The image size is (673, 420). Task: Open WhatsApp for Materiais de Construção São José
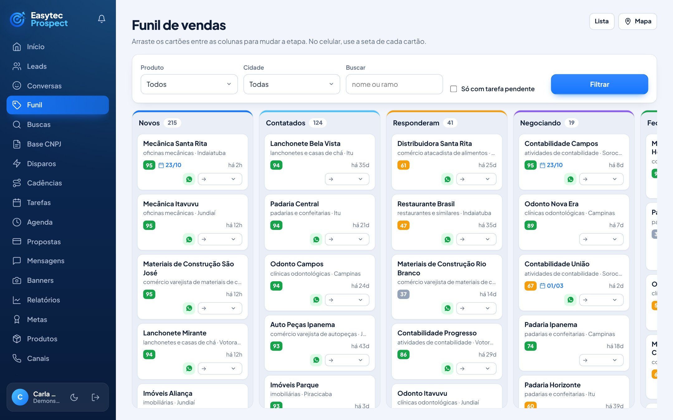189,308
